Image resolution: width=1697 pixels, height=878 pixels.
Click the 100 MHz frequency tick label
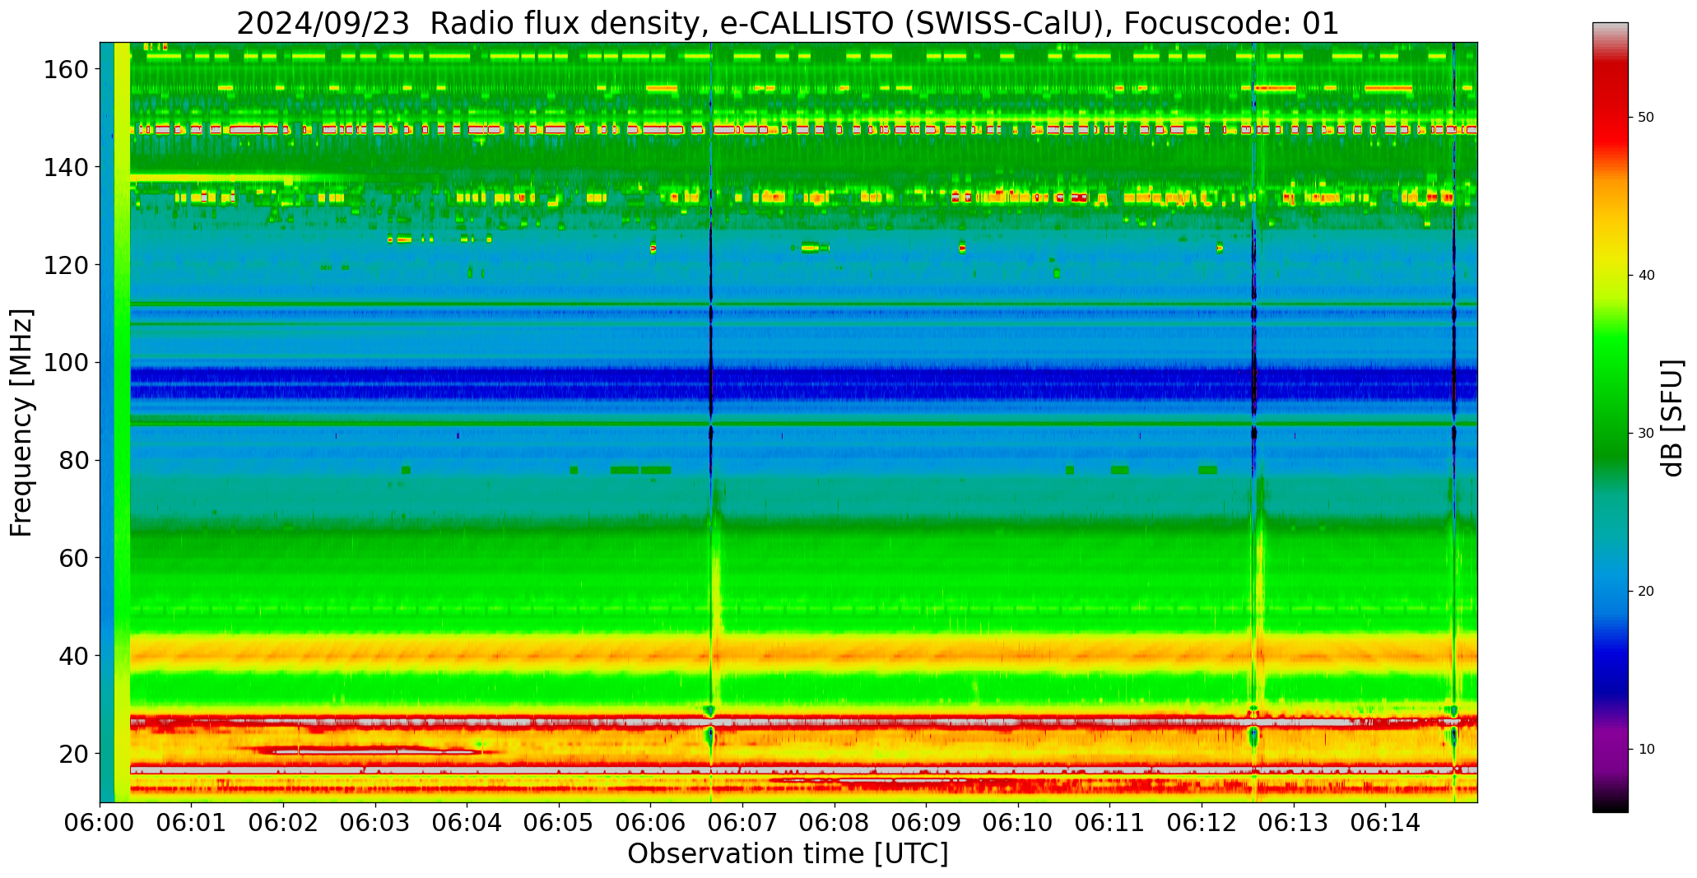(x=65, y=363)
